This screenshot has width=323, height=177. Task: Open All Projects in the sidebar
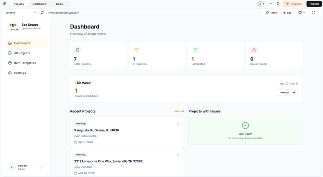[26, 53]
